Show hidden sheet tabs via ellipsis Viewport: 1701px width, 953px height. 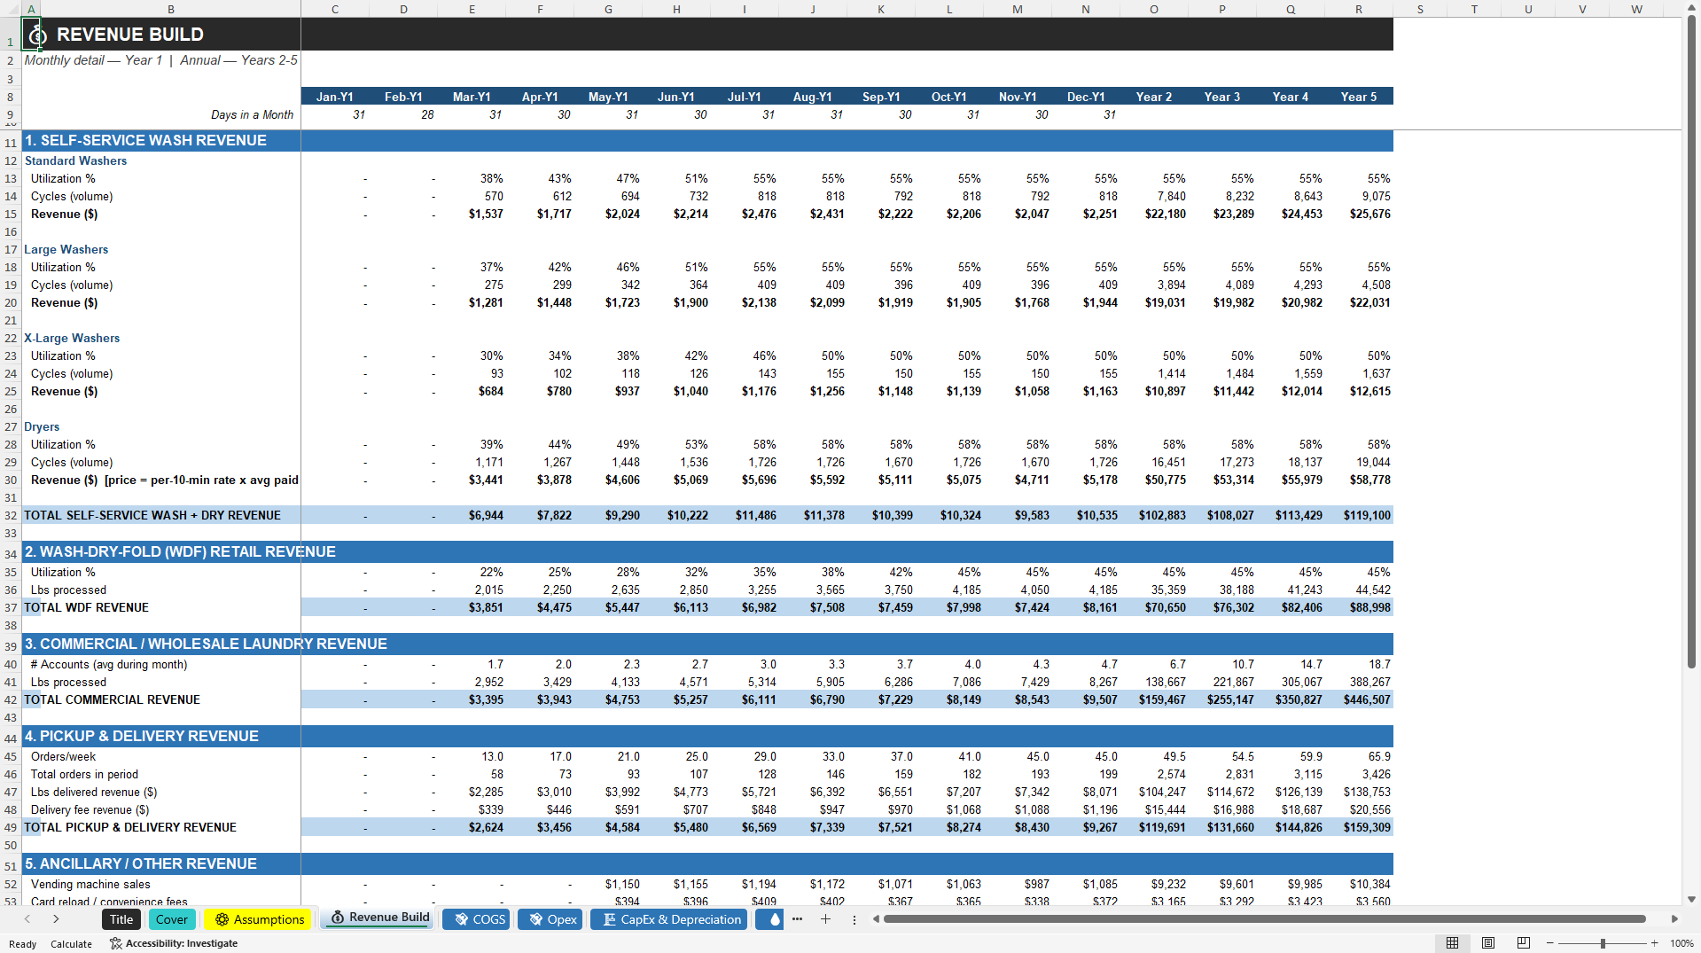(797, 919)
